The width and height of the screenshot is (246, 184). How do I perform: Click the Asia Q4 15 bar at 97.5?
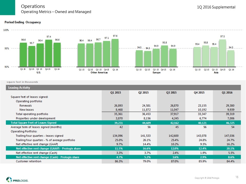[222, 53]
